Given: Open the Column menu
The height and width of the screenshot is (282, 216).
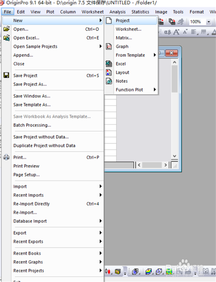Looking at the screenshot, I should point(68,12).
